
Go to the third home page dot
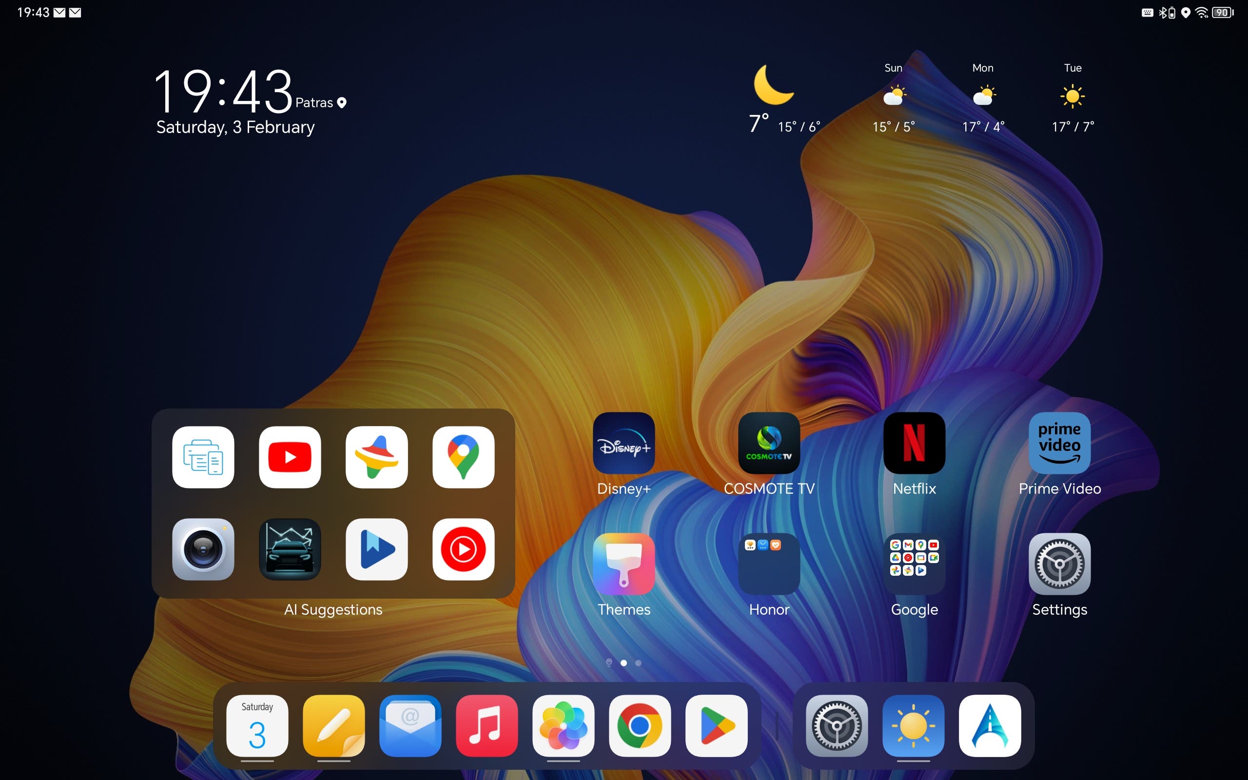(639, 663)
